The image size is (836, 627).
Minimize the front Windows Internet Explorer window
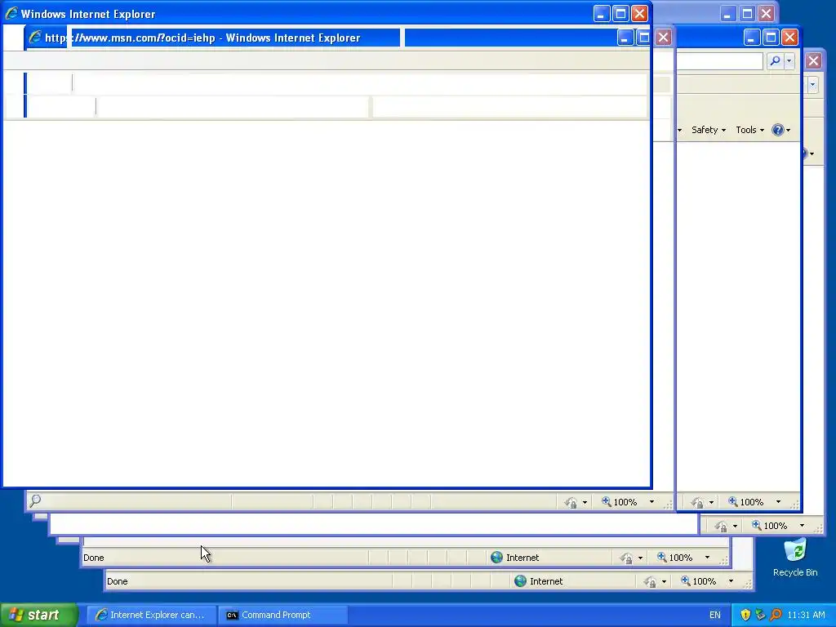(x=602, y=14)
